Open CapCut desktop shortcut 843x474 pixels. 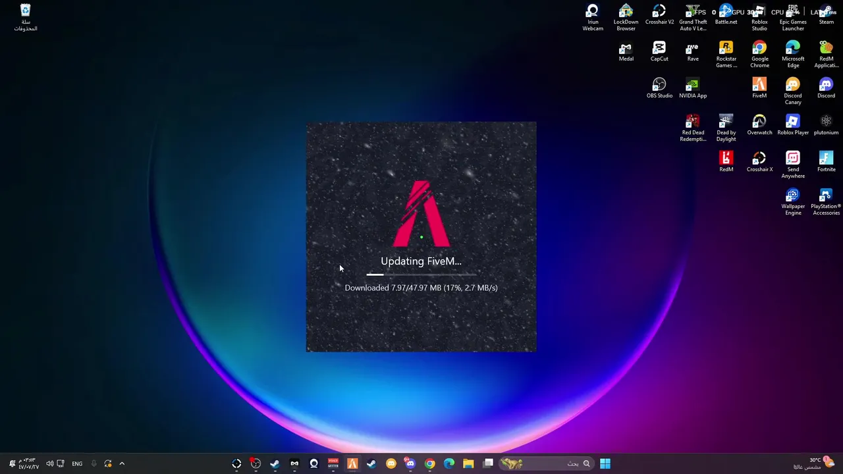[x=659, y=52]
